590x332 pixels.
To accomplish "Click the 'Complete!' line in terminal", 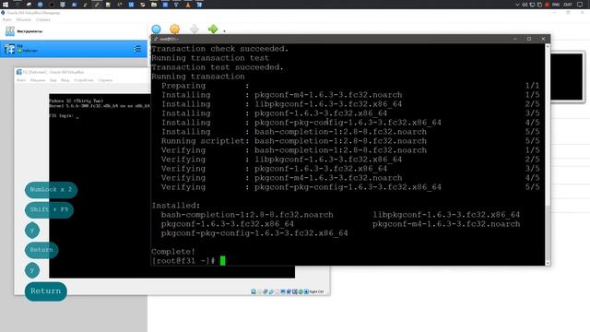I will click(173, 252).
